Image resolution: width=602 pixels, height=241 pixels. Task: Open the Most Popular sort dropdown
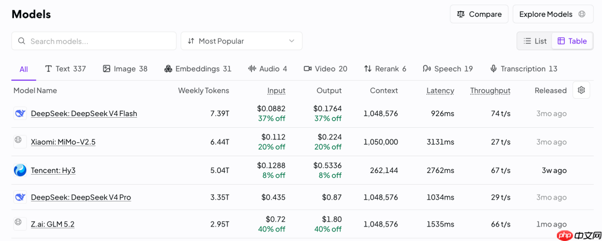pos(241,41)
